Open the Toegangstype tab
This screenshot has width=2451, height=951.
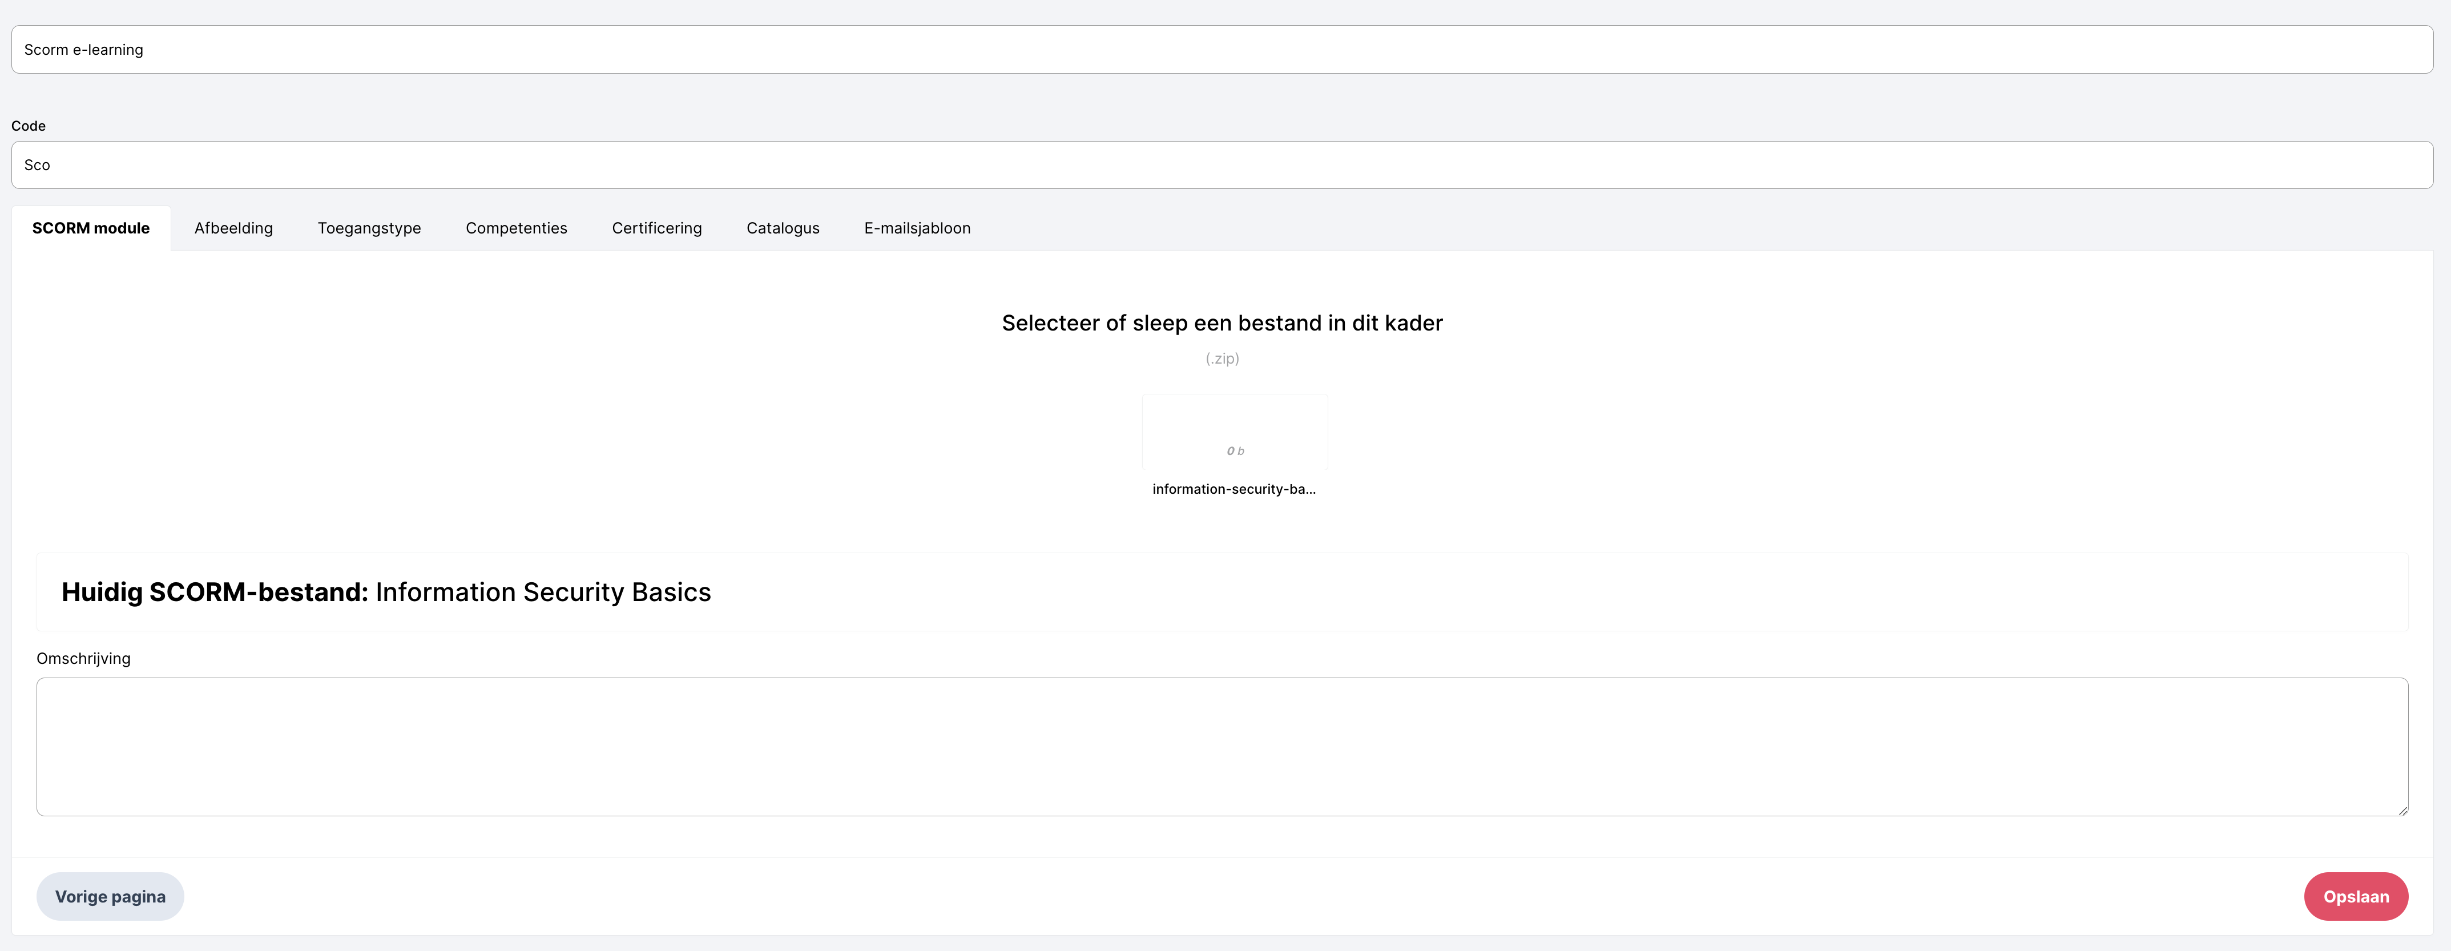pyautogui.click(x=369, y=228)
